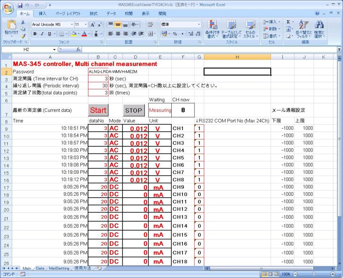Click the insert function fx icon
343x278 pixels.
coord(78,50)
